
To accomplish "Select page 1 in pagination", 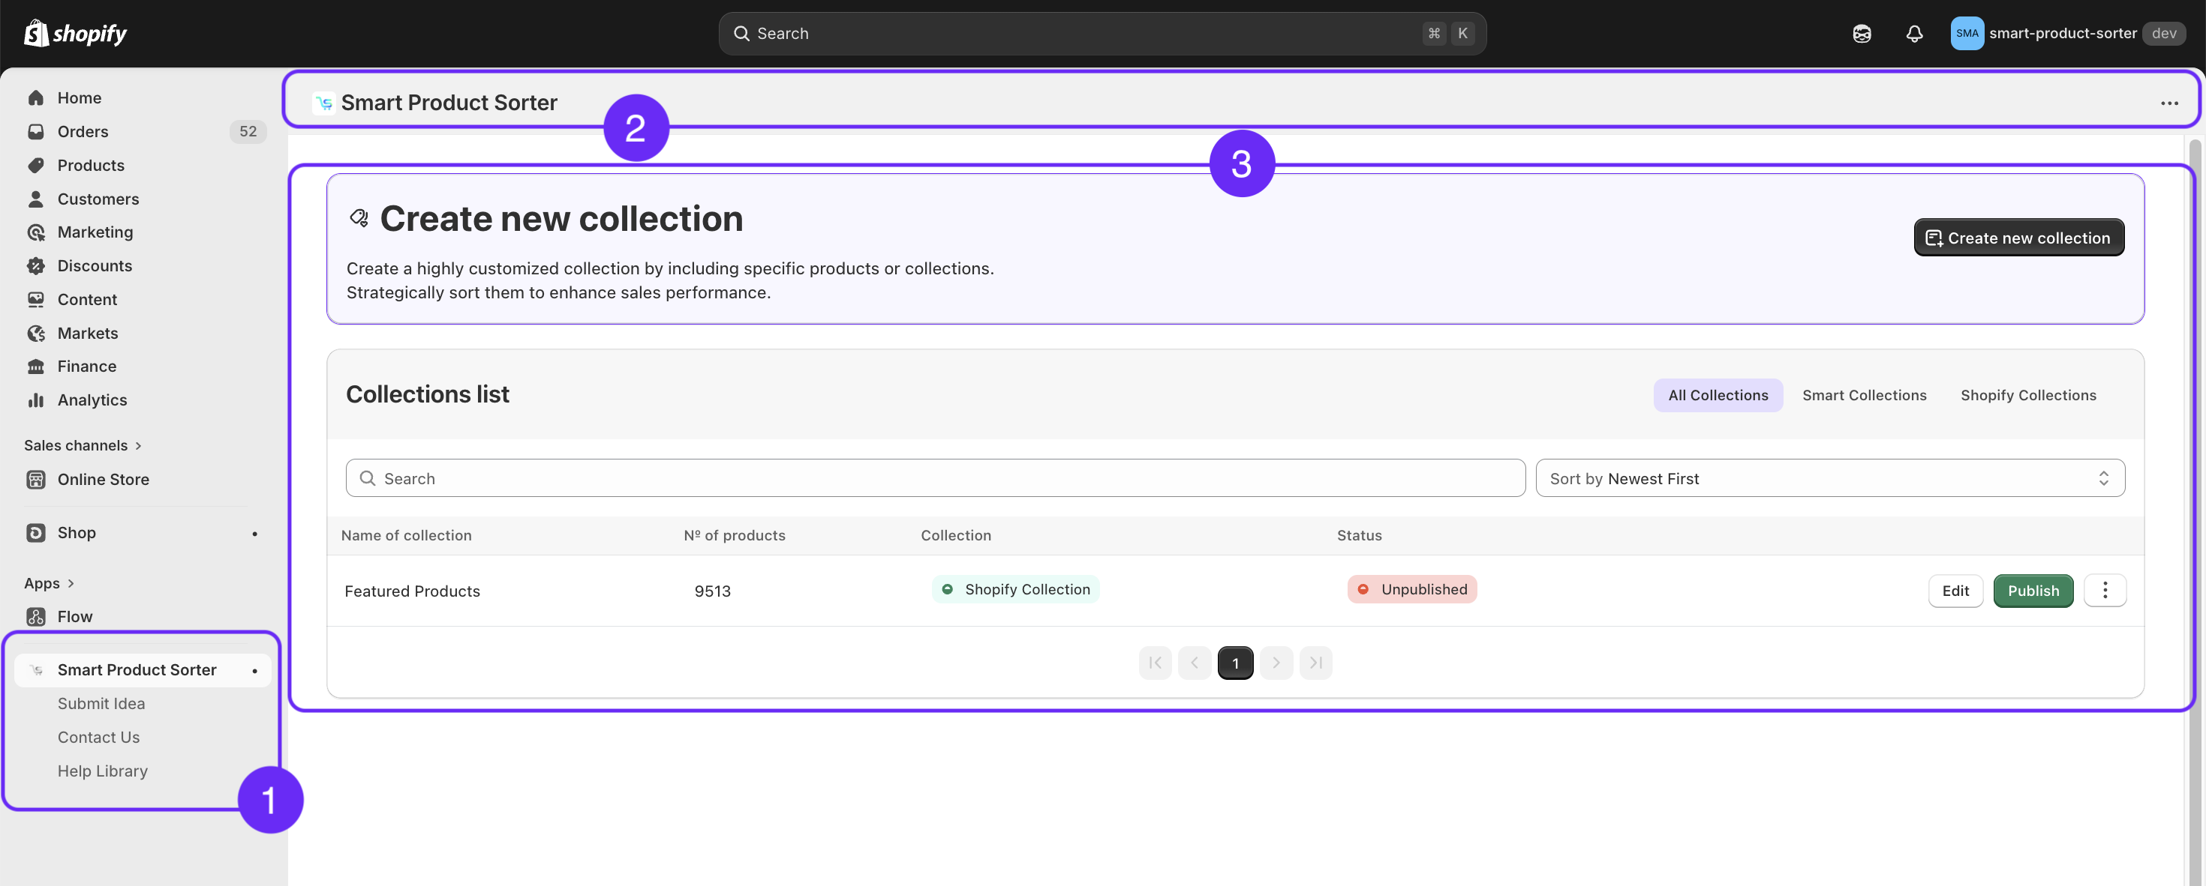I will click(1235, 663).
